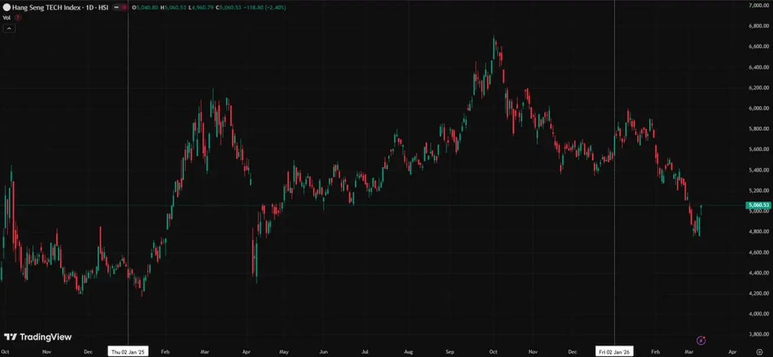Click the 4,000.00 price scale label
Image resolution: width=773 pixels, height=357 pixels.
[x=759, y=314]
